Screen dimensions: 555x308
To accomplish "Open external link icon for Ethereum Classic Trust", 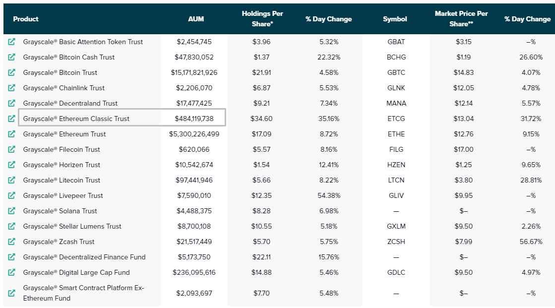I will click(12, 119).
